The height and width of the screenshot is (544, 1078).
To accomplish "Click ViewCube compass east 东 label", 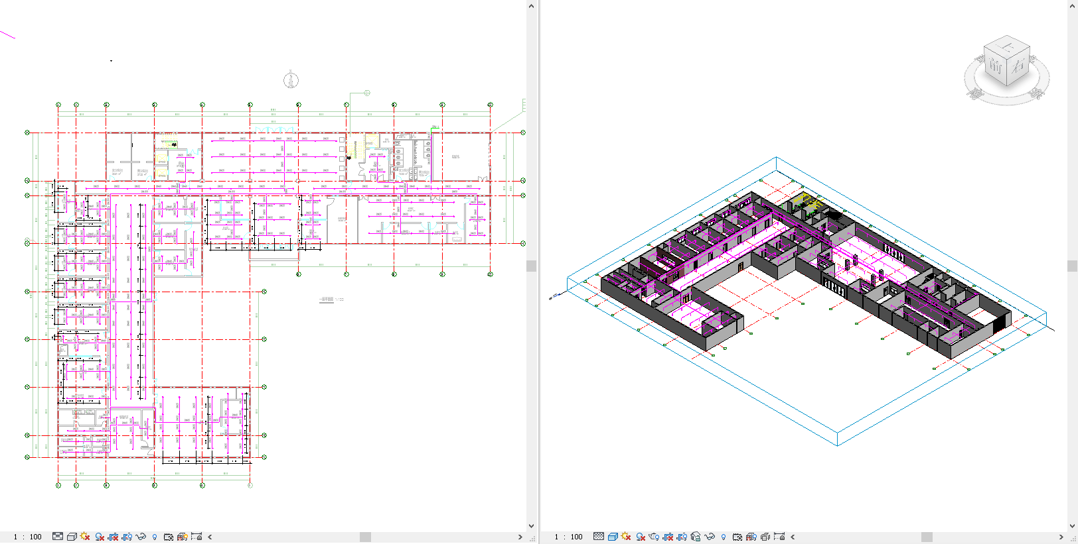I will 1037,93.
